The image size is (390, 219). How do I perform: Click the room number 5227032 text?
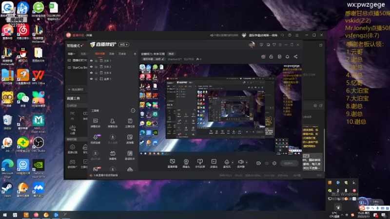pyautogui.click(x=189, y=59)
